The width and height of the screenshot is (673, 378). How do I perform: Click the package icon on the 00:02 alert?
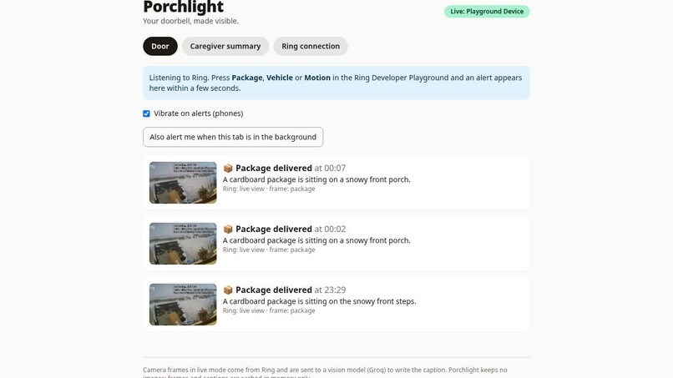pos(228,229)
